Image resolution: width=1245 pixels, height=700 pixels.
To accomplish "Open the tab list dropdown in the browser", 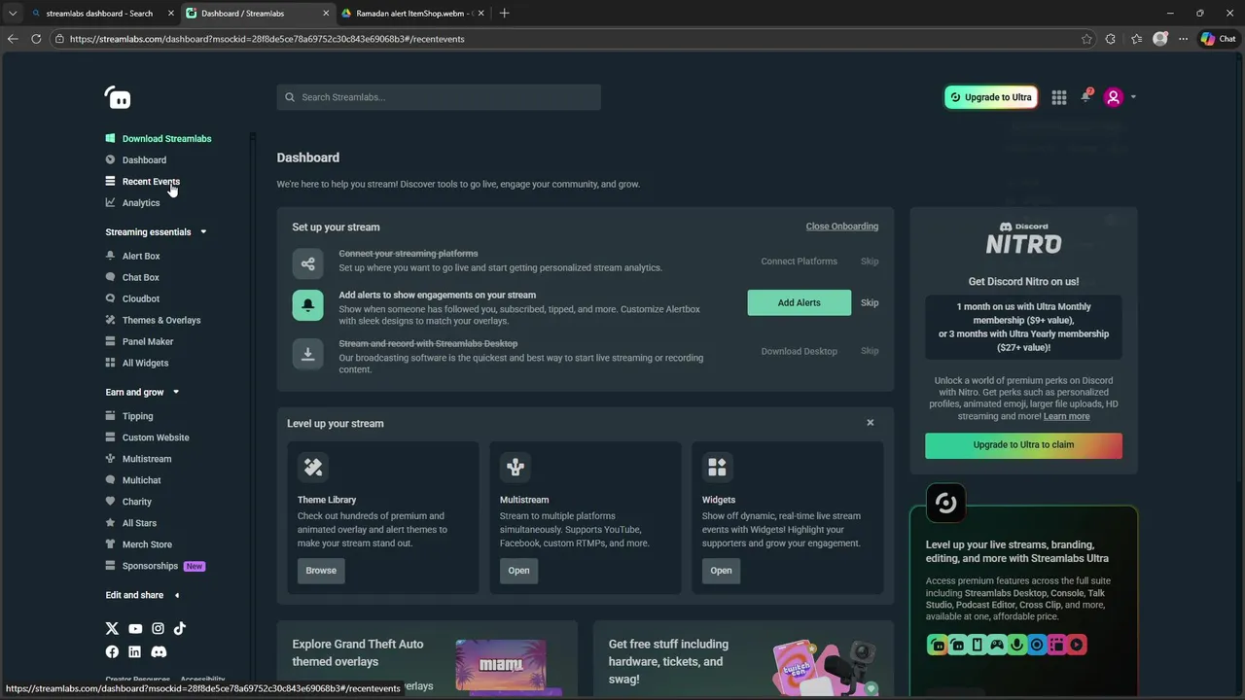I will pyautogui.click(x=13, y=14).
